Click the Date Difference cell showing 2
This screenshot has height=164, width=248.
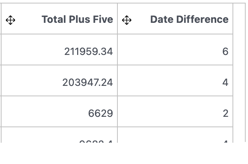click(x=175, y=111)
